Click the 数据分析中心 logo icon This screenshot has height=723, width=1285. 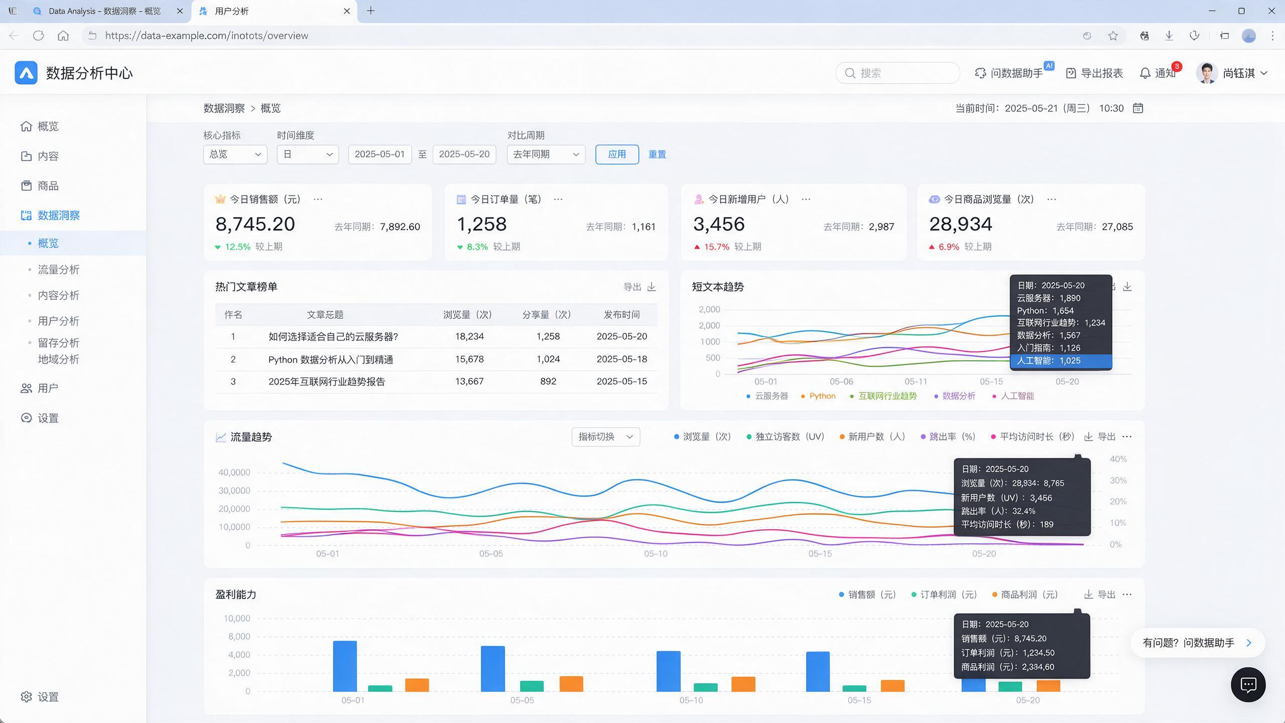click(26, 73)
